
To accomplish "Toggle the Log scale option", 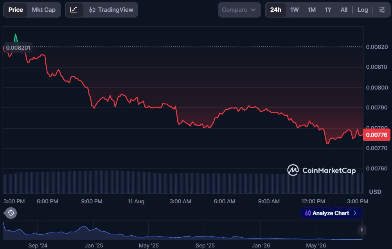I will tap(363, 10).
